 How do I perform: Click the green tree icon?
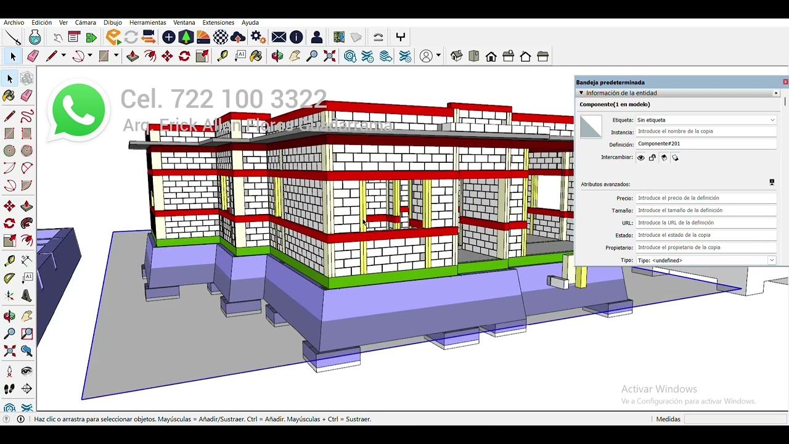(186, 37)
